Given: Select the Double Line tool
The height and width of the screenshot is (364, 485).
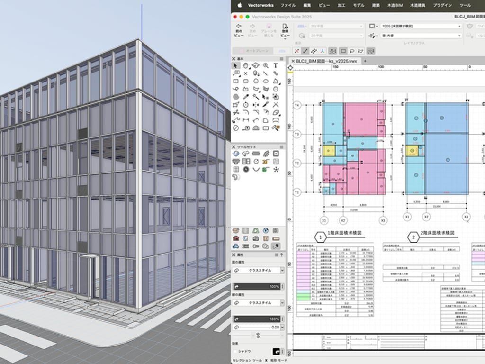Looking at the screenshot, I should tap(276, 73).
